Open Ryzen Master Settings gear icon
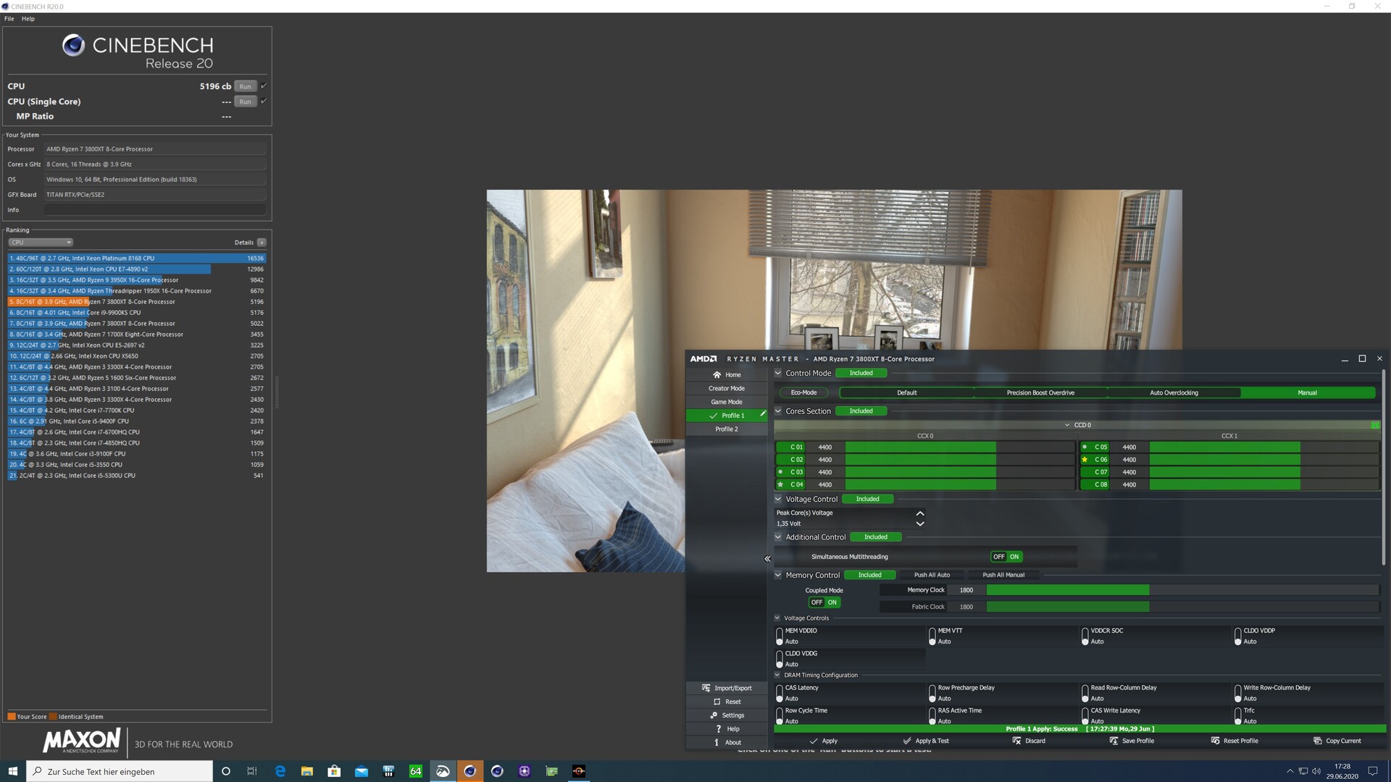This screenshot has height=782, width=1391. tap(714, 715)
